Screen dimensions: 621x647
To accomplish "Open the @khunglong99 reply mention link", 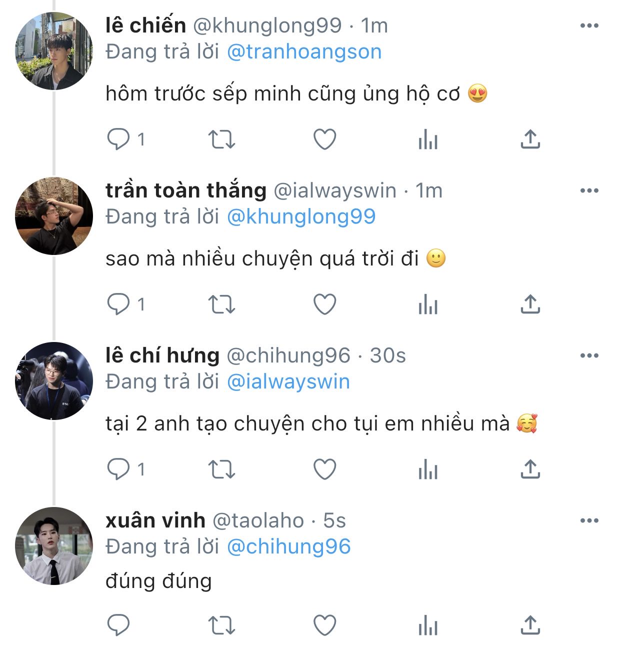I will point(301,217).
